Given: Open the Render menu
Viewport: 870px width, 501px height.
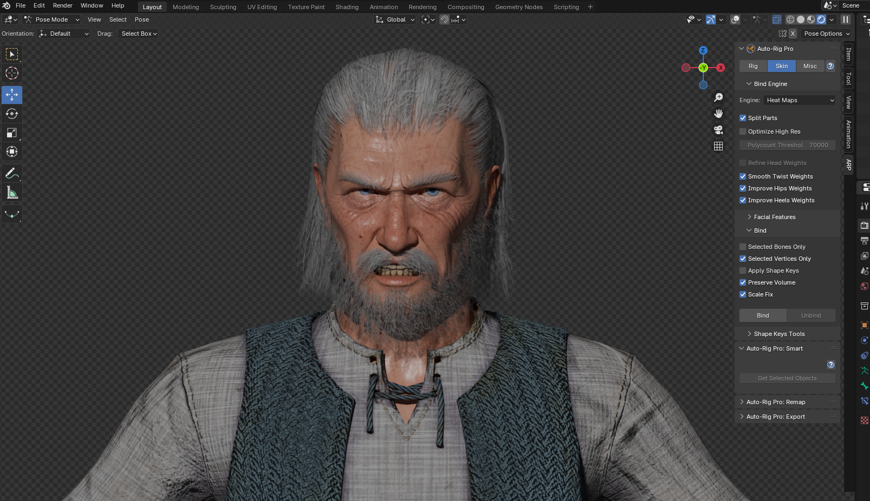Looking at the screenshot, I should click(62, 5).
